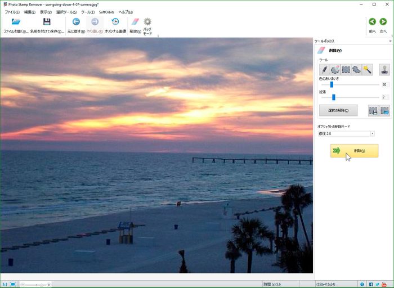Image resolution: width=394 pixels, height=288 pixels.
Task: Click the Undo arrow icon in toolbar
Action: pyautogui.click(x=76, y=22)
